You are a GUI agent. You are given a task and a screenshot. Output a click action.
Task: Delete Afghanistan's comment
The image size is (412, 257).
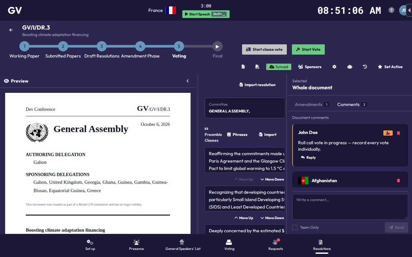(x=398, y=181)
